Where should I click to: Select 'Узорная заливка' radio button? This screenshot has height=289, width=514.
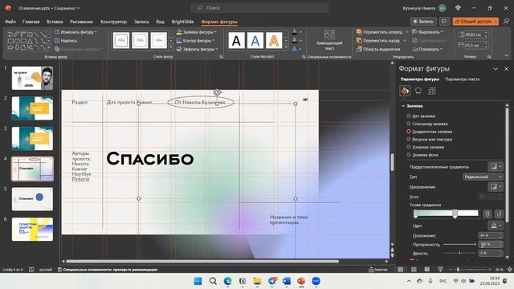pyautogui.click(x=409, y=147)
